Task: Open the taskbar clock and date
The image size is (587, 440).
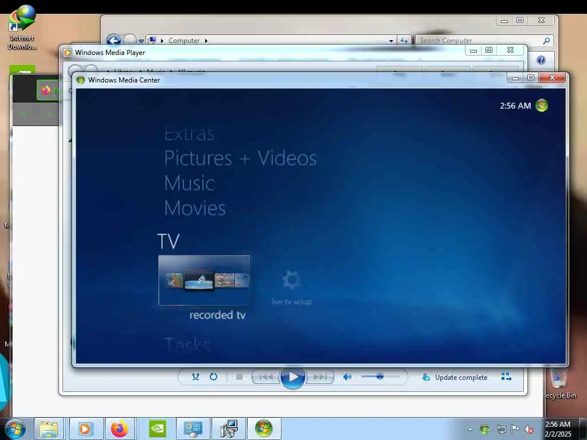Action: point(558,429)
